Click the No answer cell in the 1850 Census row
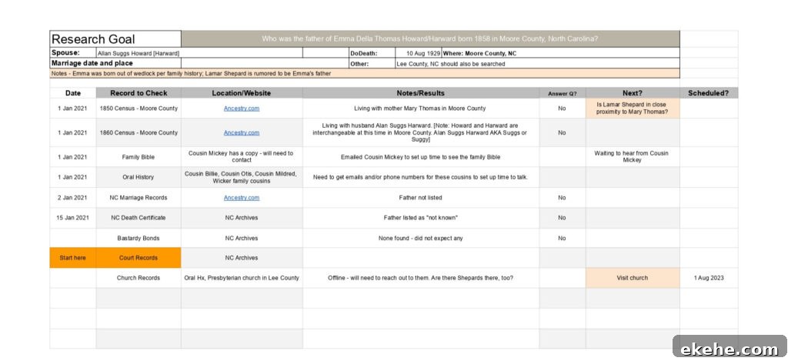Screen dimensions: 788x361 563,108
